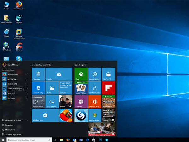Open the Twitter live tile photo

[x=66, y=102]
